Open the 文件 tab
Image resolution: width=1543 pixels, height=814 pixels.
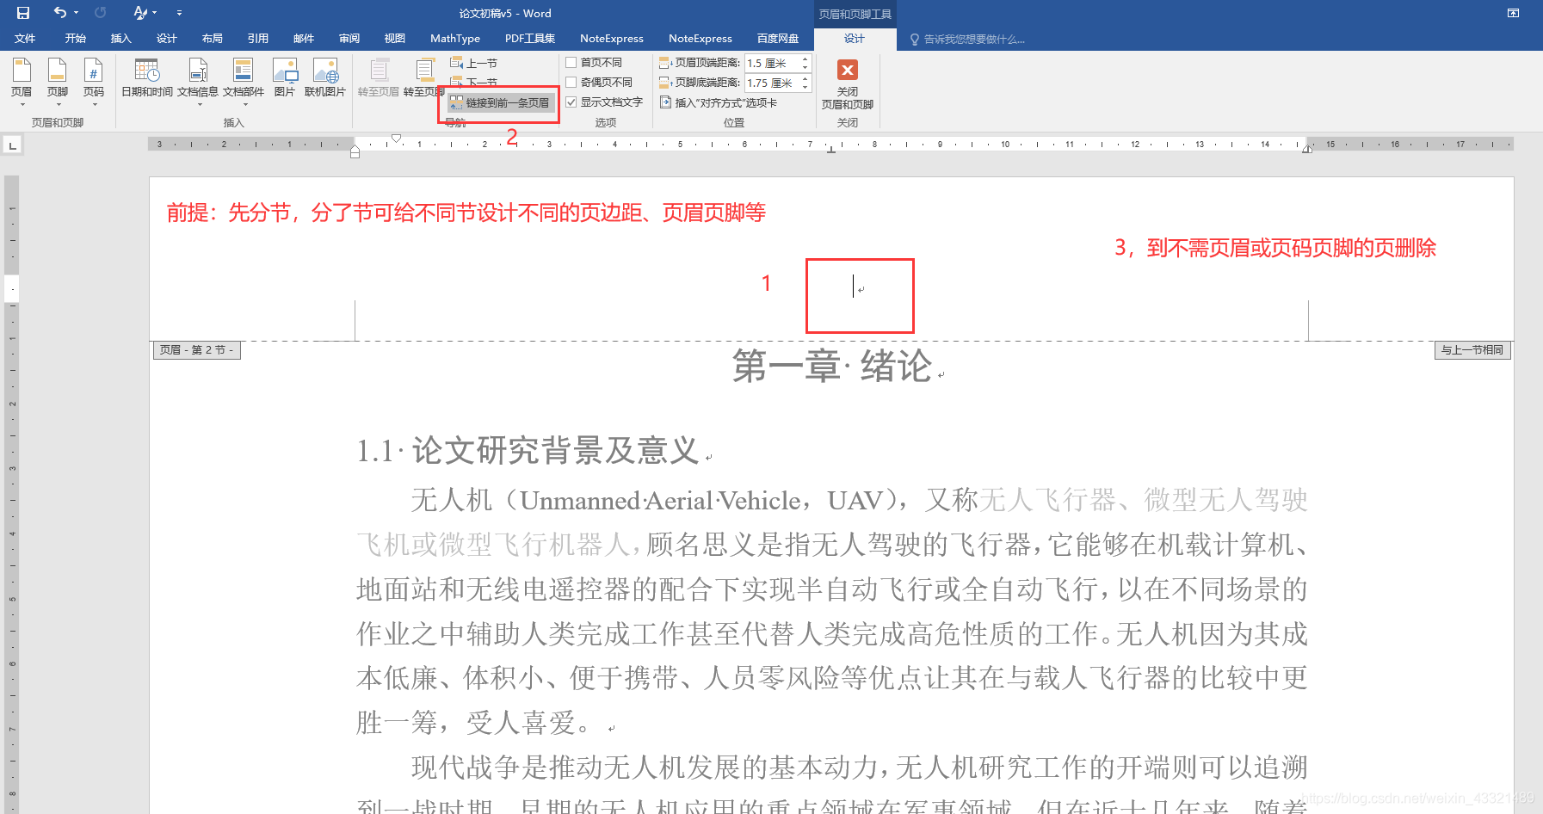[x=25, y=39]
